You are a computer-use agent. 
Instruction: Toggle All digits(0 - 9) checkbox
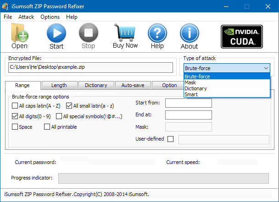15,116
